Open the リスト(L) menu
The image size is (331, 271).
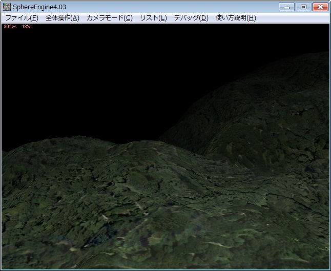[154, 18]
